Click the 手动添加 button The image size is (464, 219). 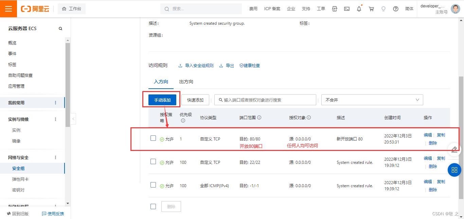pyautogui.click(x=162, y=100)
